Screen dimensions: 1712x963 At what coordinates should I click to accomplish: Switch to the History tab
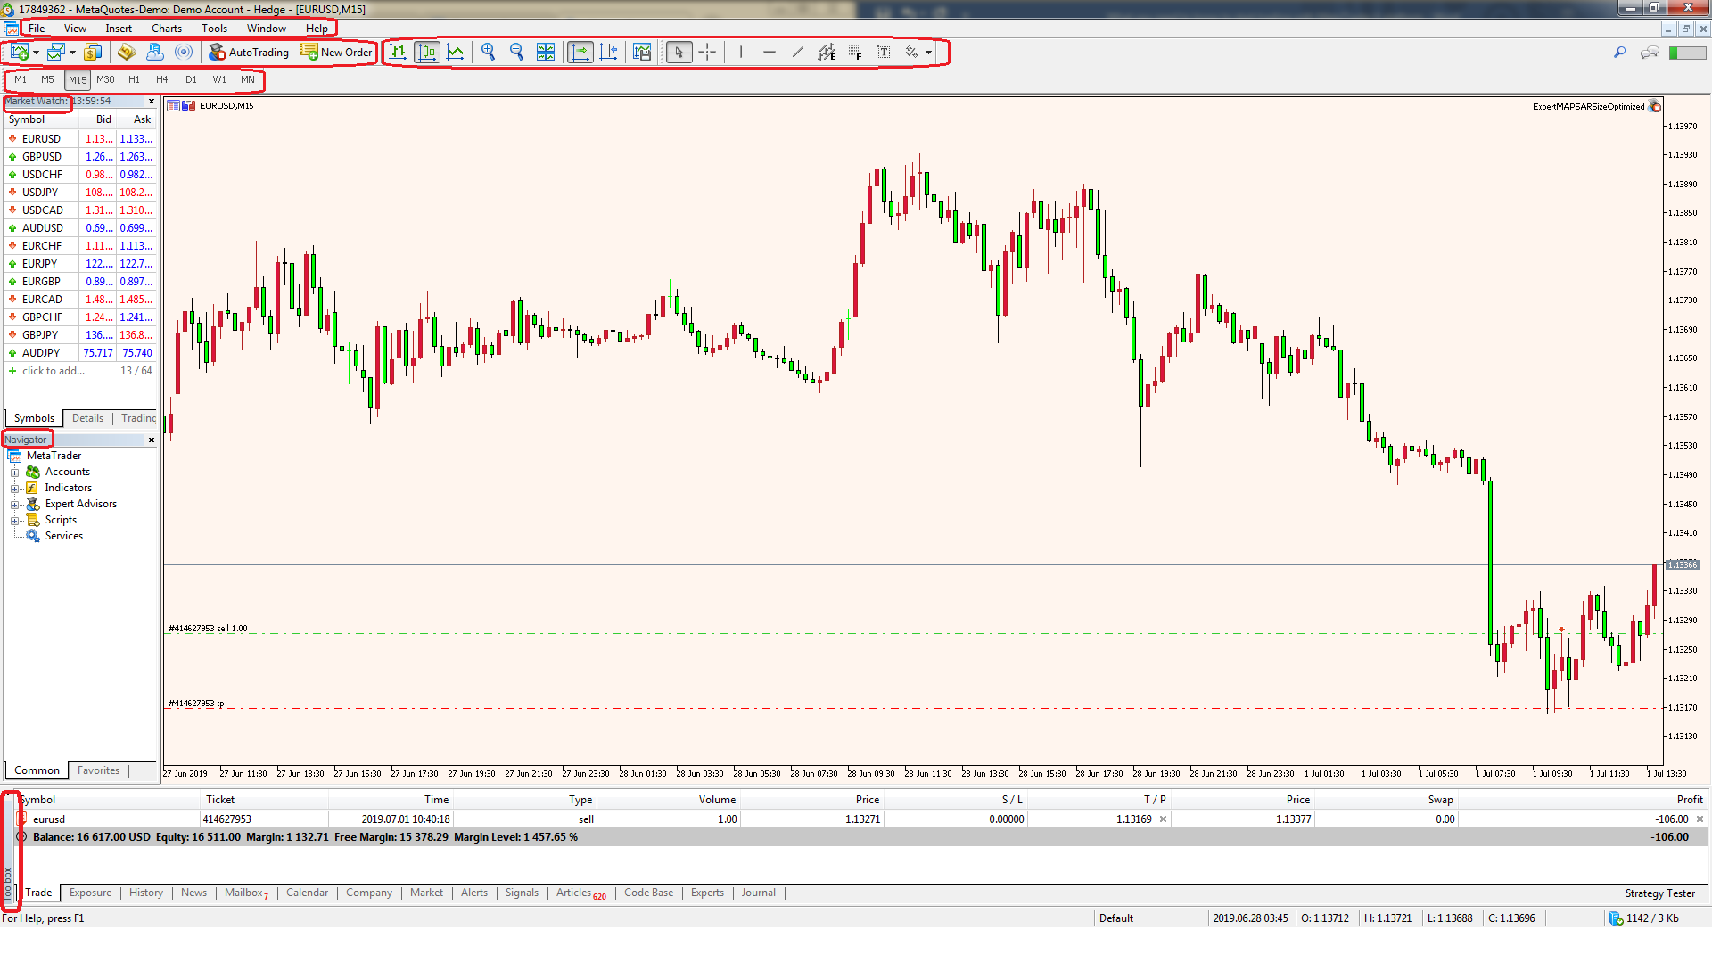click(146, 893)
